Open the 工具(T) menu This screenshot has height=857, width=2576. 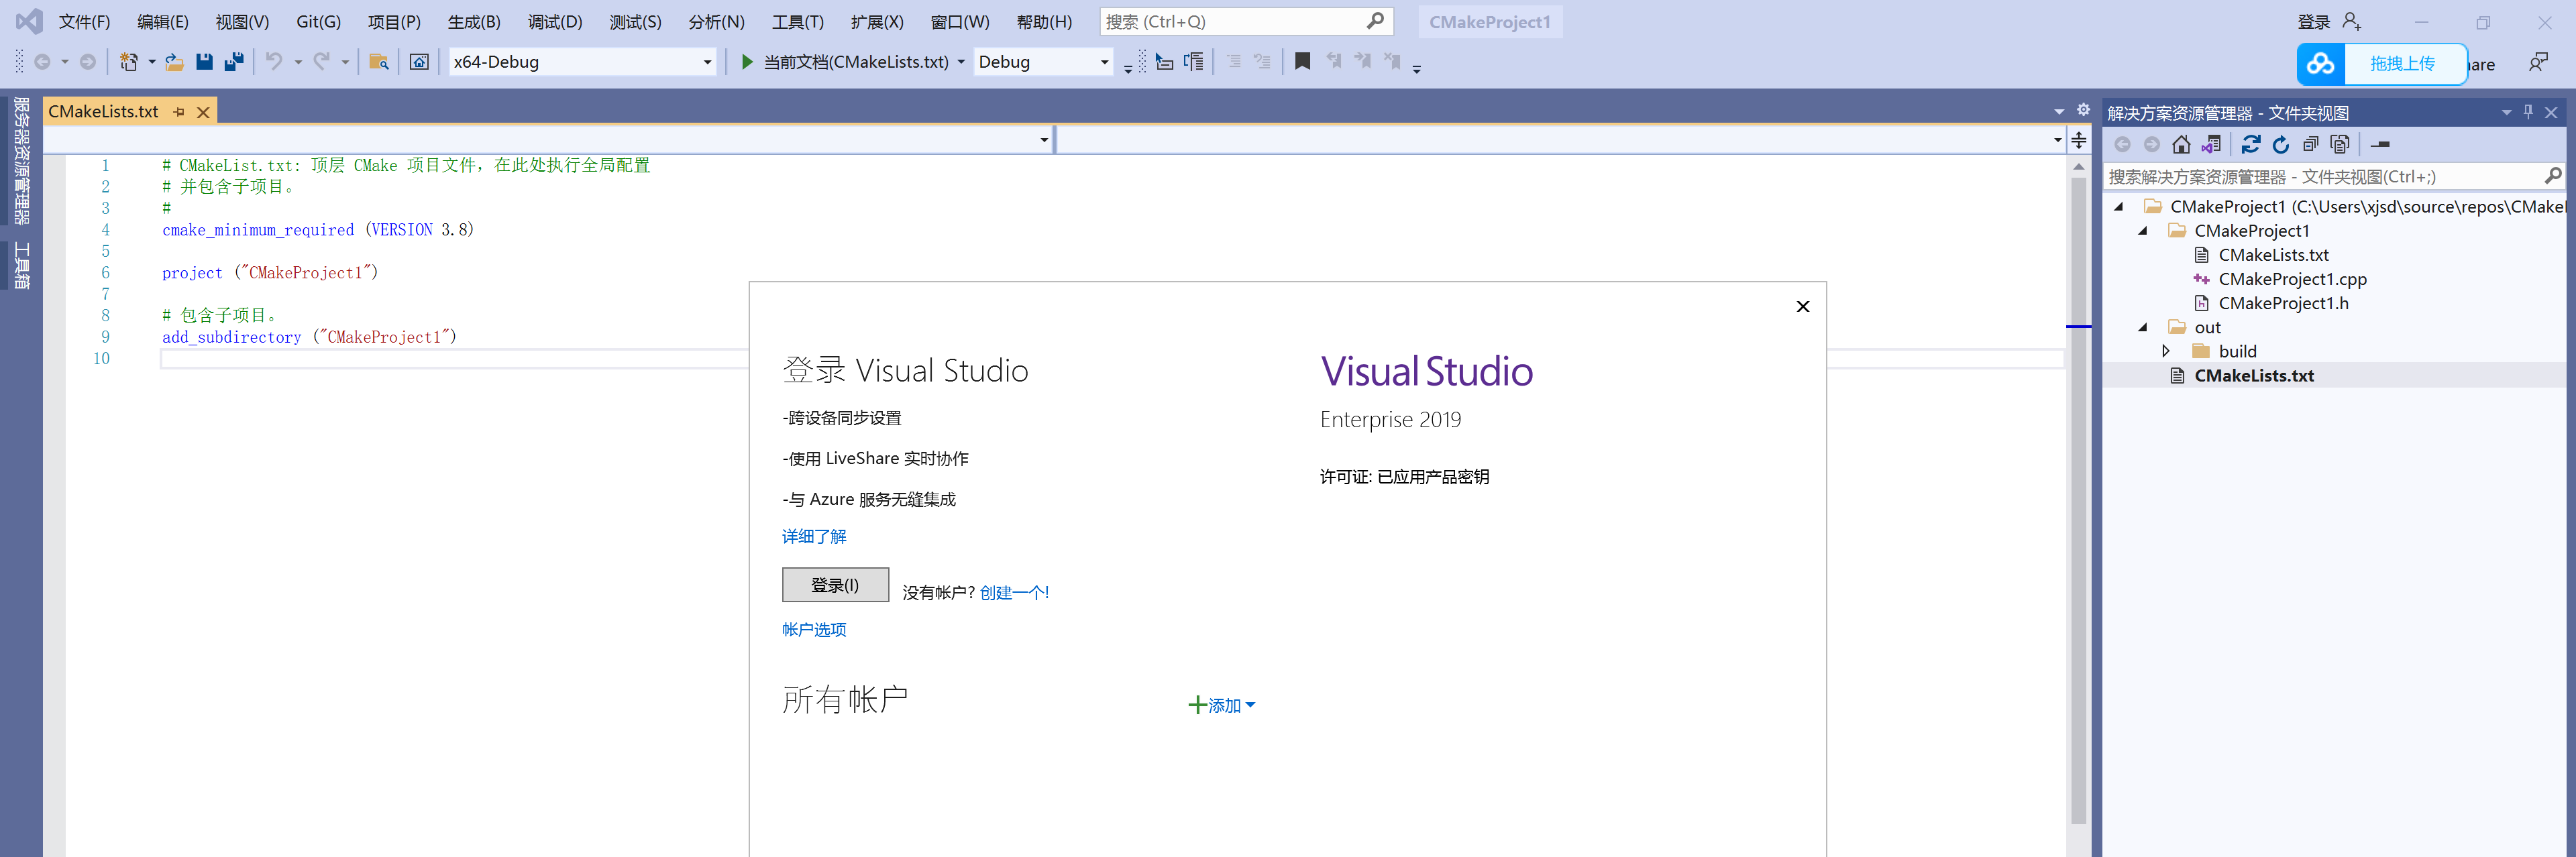coord(798,22)
